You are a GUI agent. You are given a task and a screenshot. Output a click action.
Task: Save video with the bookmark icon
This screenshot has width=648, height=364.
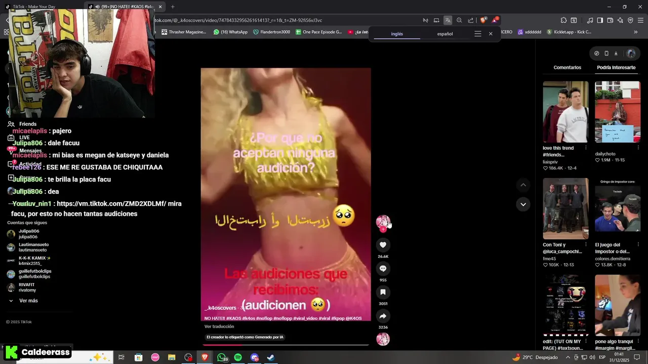(383, 292)
